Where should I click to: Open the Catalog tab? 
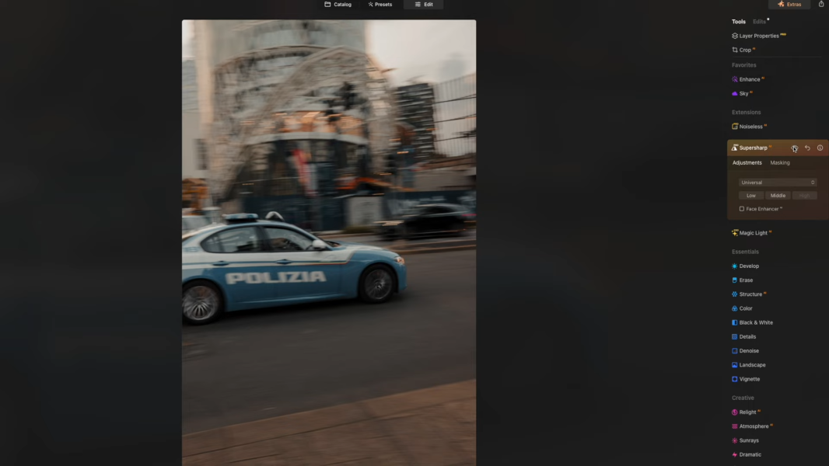pyautogui.click(x=338, y=4)
